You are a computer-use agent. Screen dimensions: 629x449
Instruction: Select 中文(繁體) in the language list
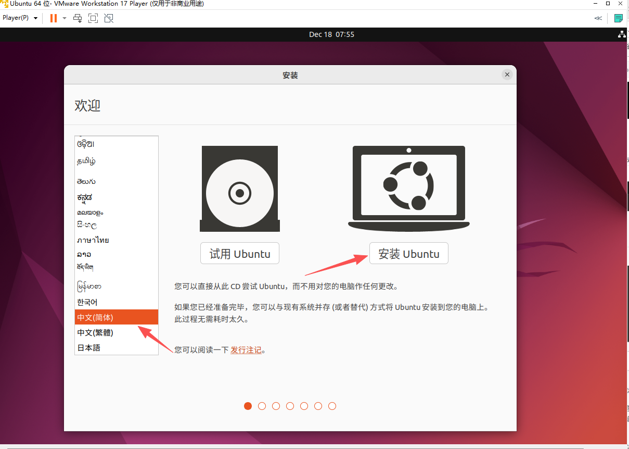pos(117,332)
